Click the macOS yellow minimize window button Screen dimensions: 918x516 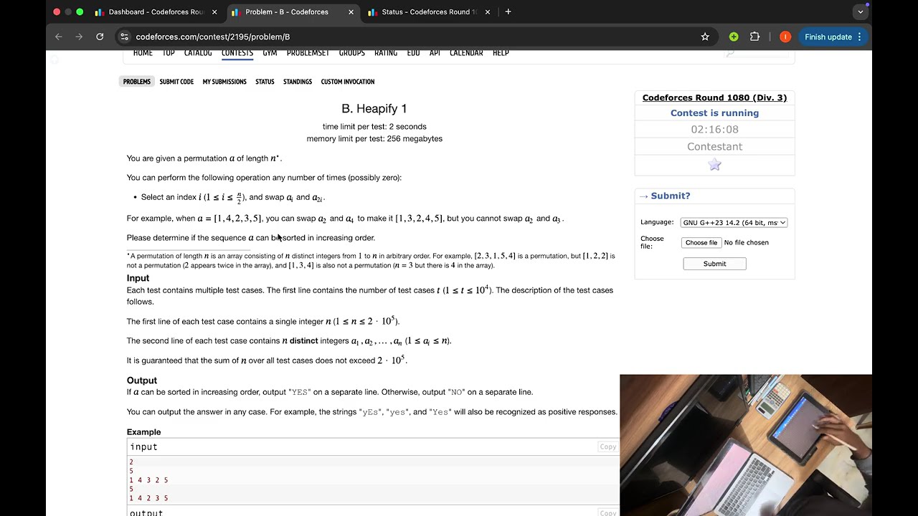[x=68, y=11]
